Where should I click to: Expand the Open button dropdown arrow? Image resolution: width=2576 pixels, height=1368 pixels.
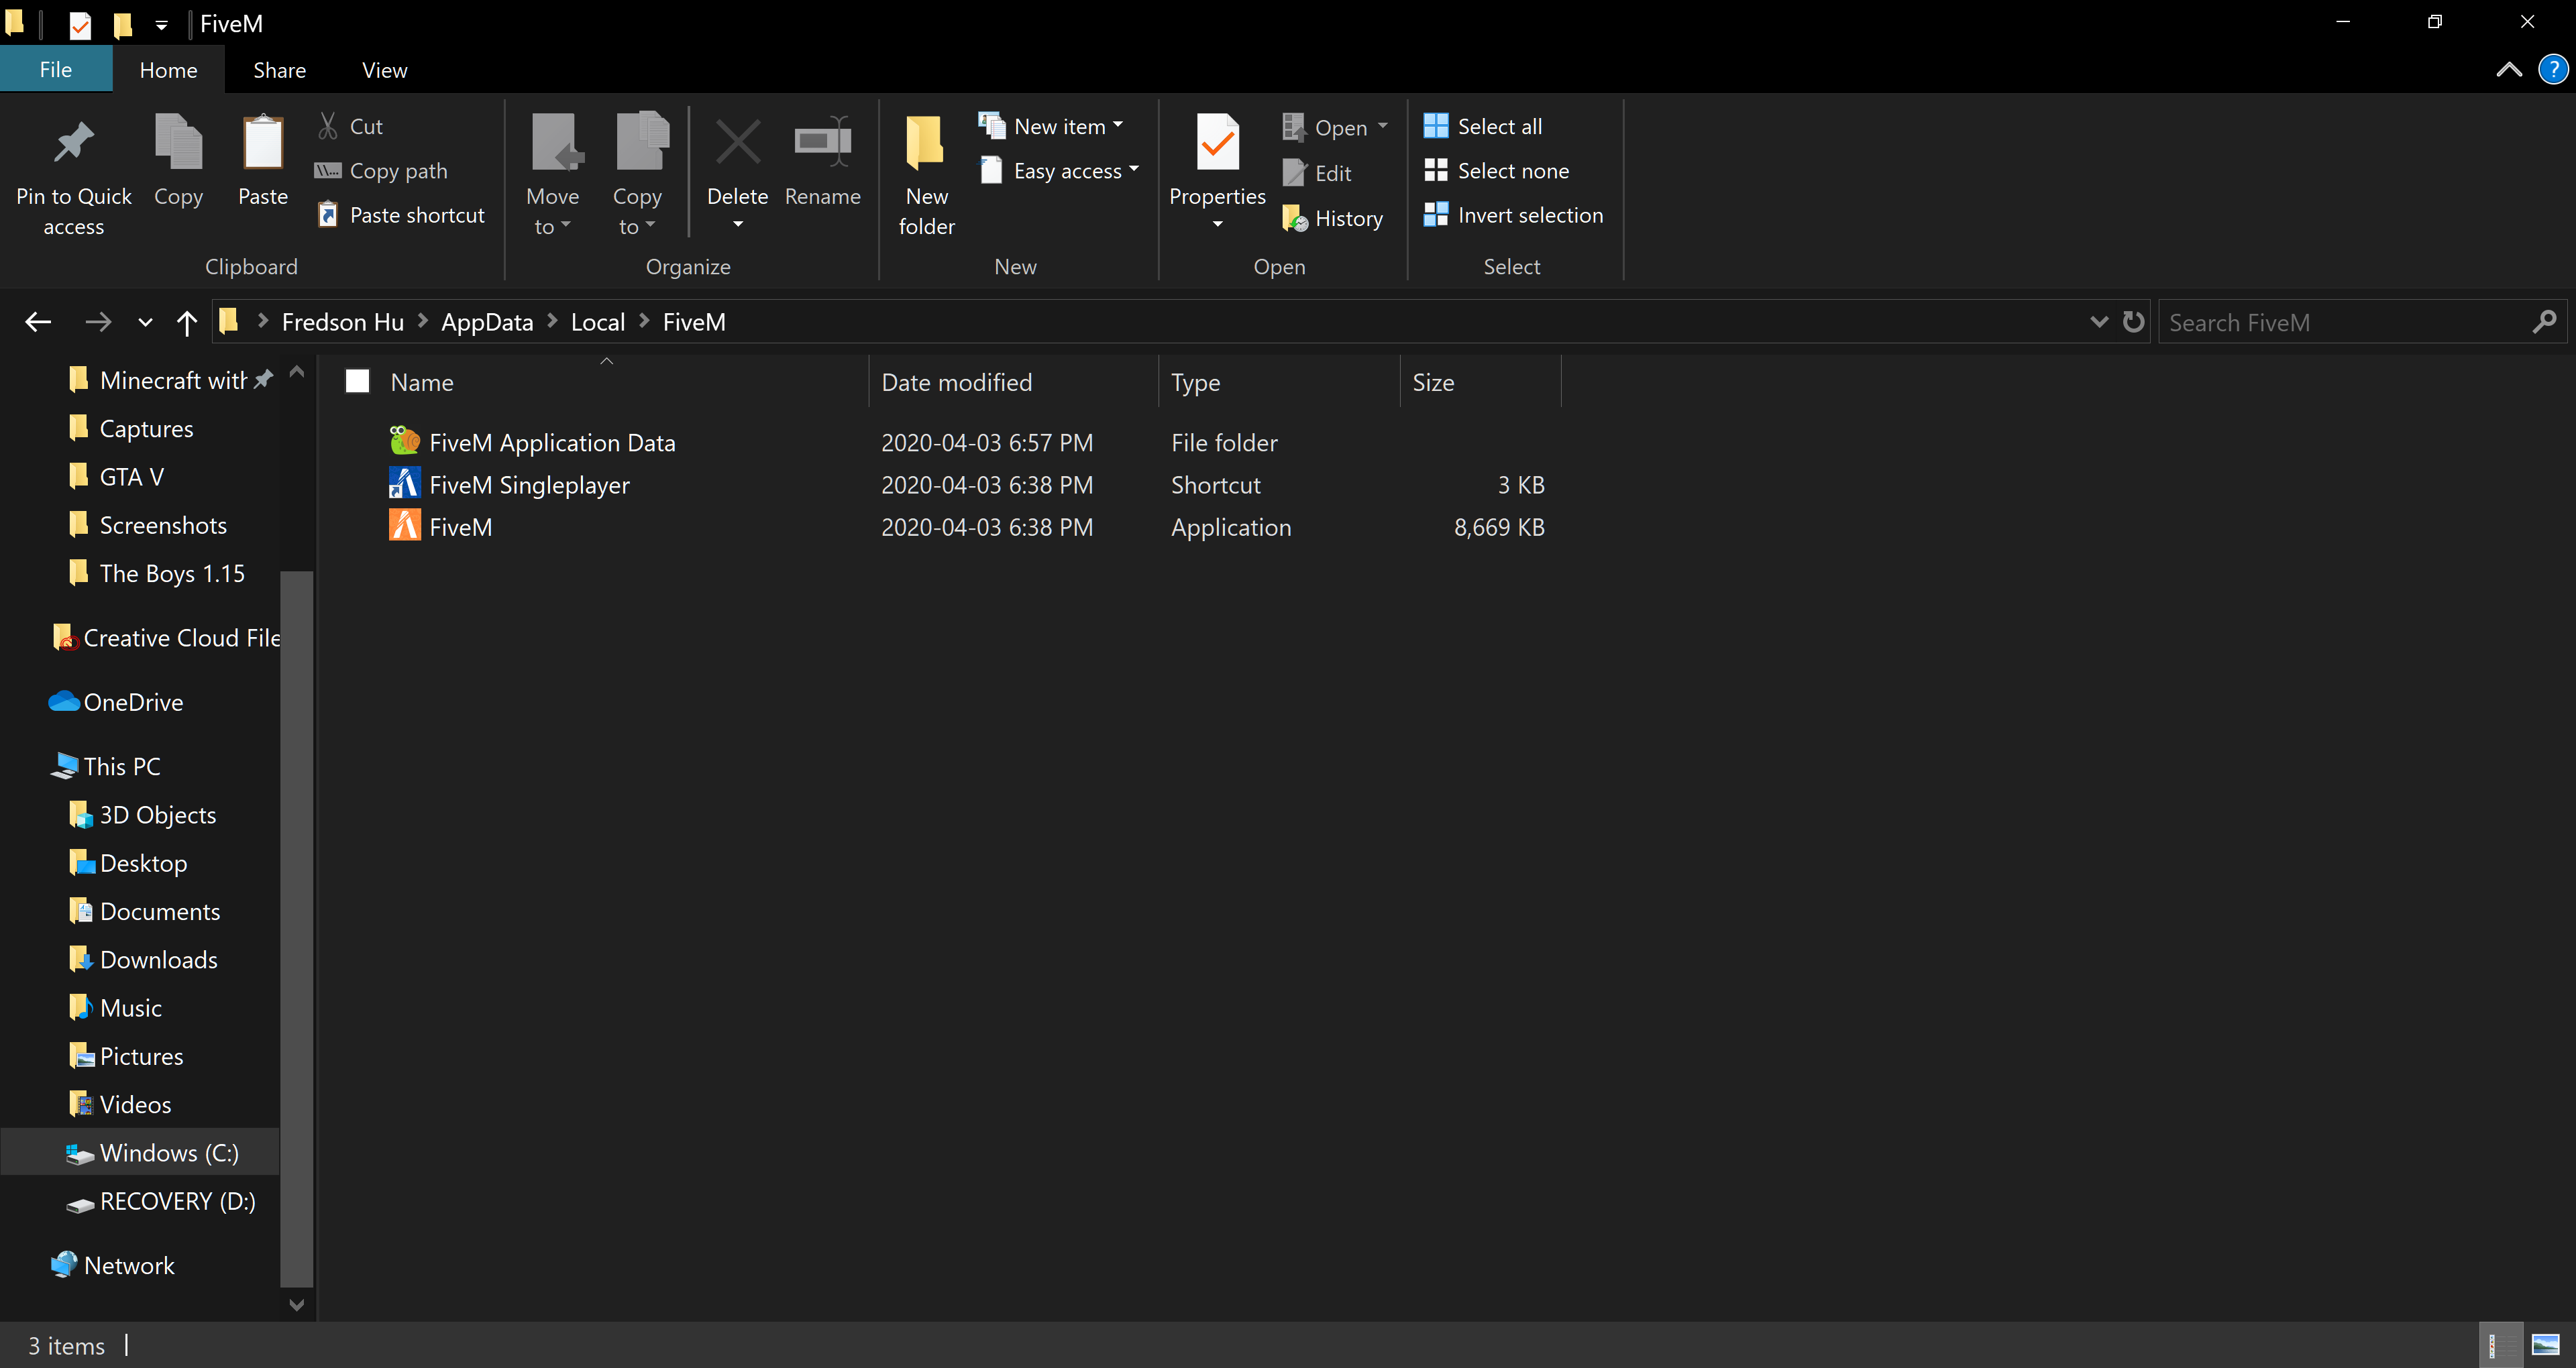tap(1383, 127)
